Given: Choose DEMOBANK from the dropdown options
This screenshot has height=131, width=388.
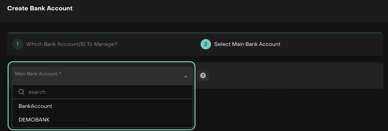Looking at the screenshot, I should click(x=34, y=120).
